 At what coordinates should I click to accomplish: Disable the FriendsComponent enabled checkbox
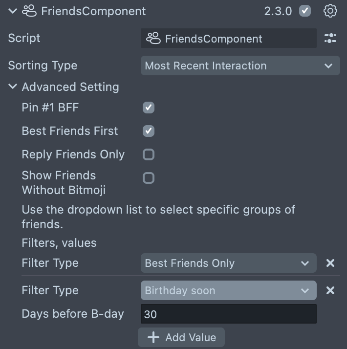click(x=305, y=11)
